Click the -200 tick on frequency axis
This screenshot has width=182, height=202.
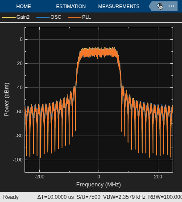(39, 177)
